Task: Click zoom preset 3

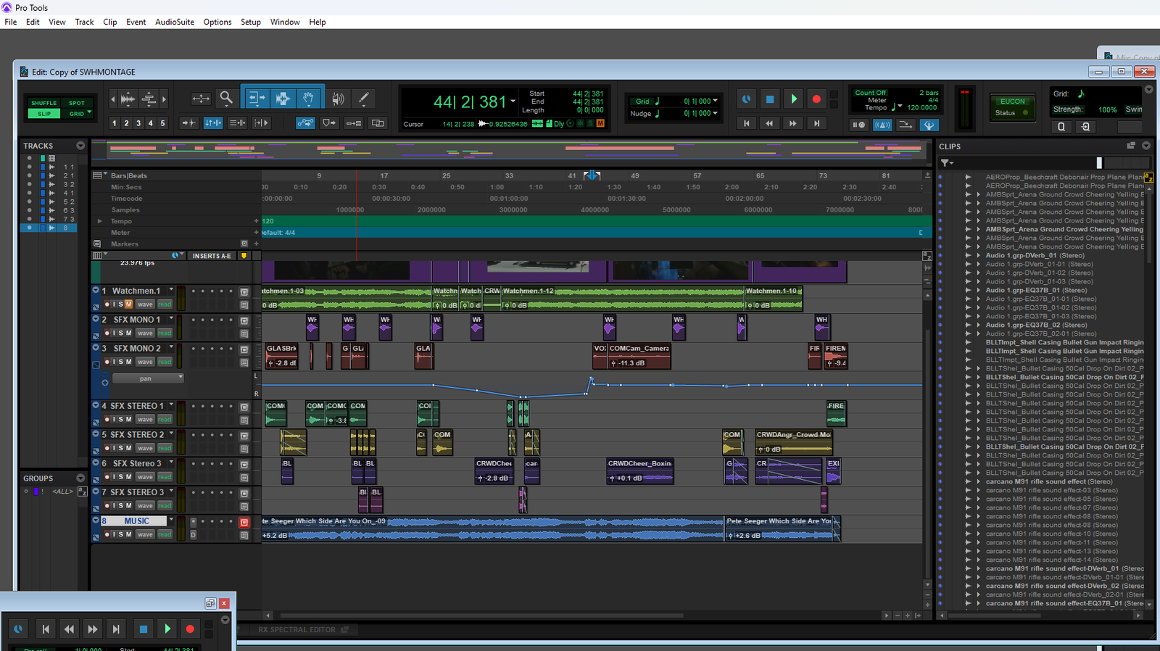Action: pos(138,123)
